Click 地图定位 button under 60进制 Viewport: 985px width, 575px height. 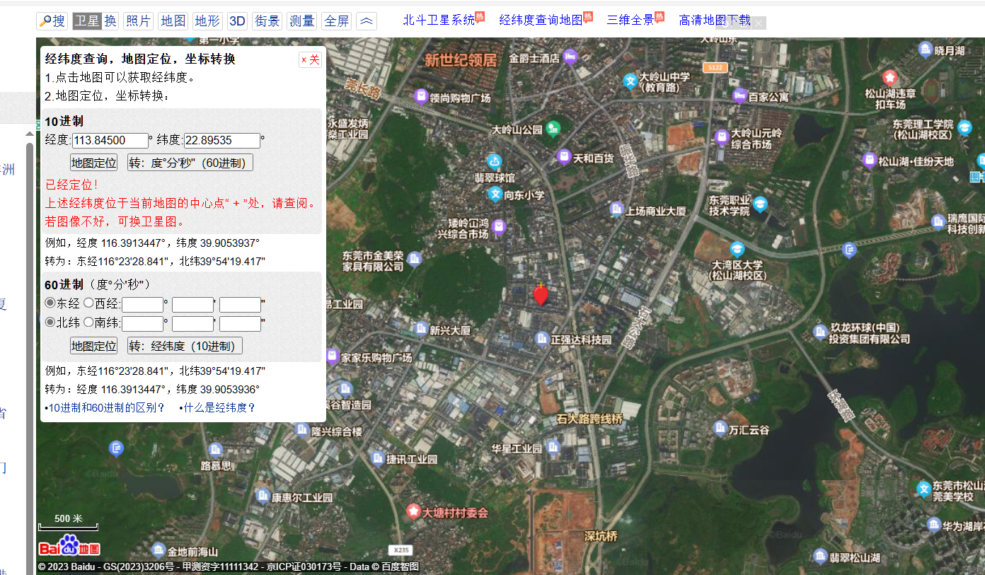point(93,346)
